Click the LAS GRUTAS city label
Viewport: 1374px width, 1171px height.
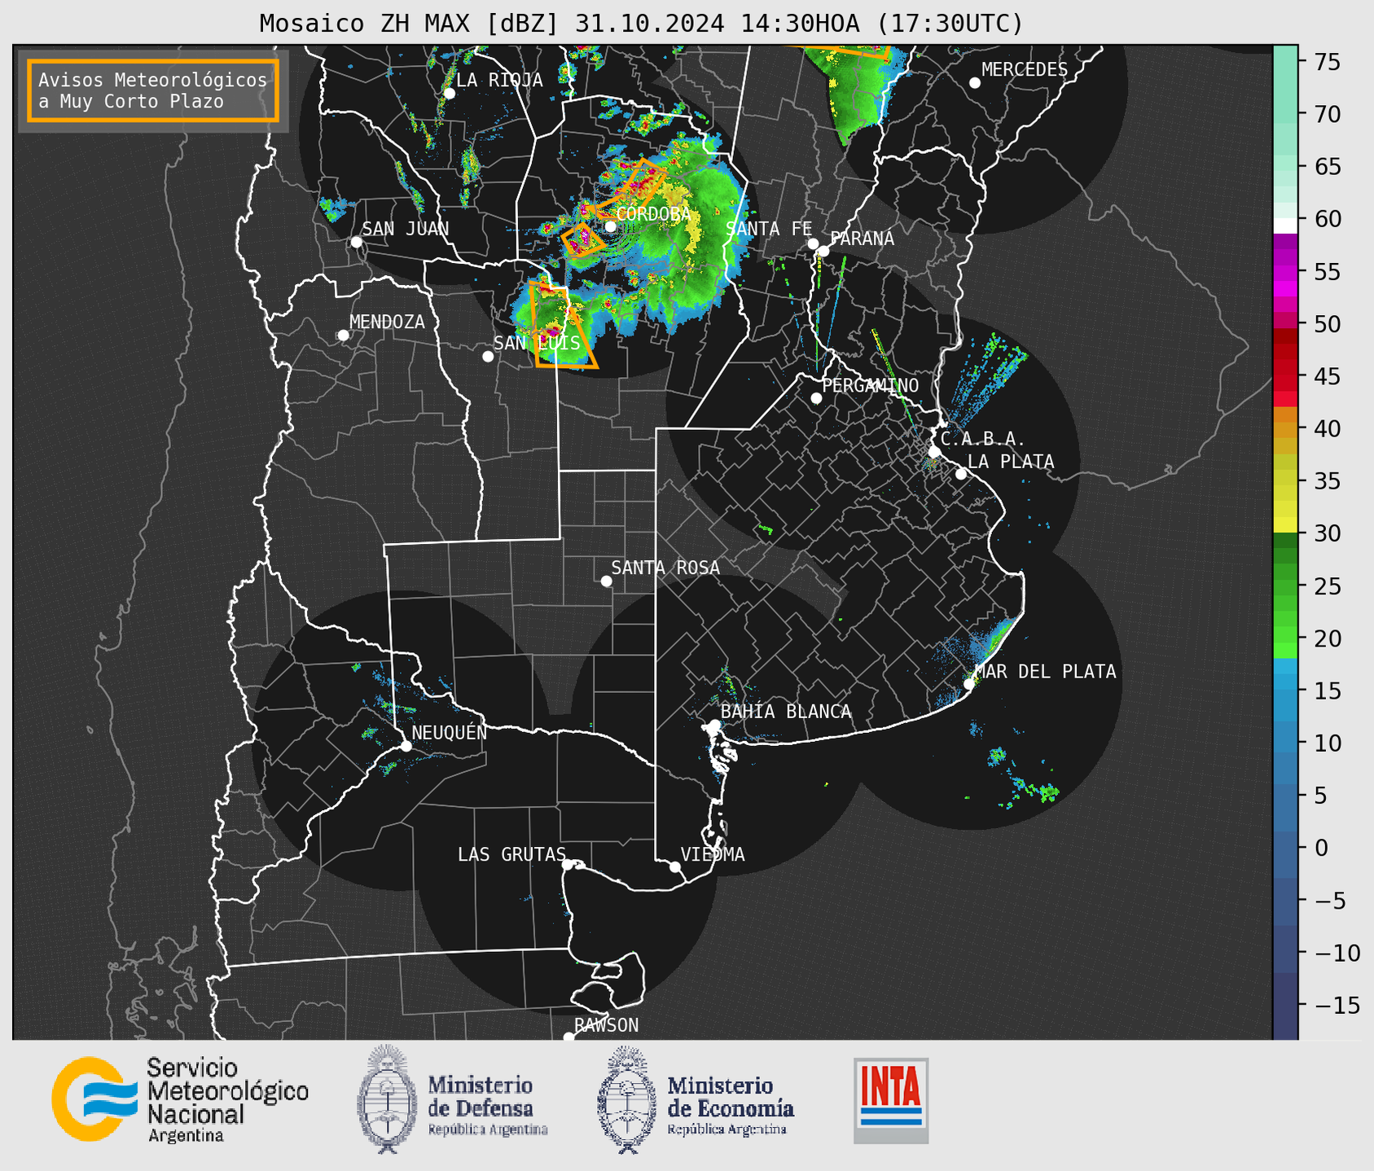point(511,854)
